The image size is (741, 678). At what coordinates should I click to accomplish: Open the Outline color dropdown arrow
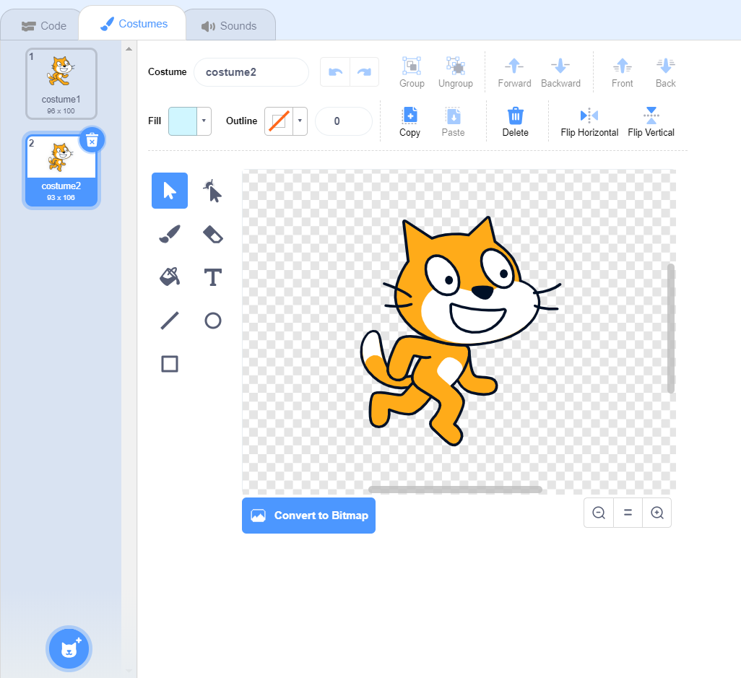coord(300,121)
